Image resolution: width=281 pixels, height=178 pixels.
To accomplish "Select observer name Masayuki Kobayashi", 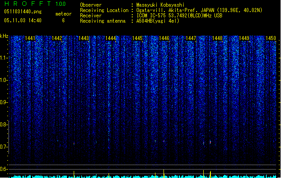I will (160, 5).
